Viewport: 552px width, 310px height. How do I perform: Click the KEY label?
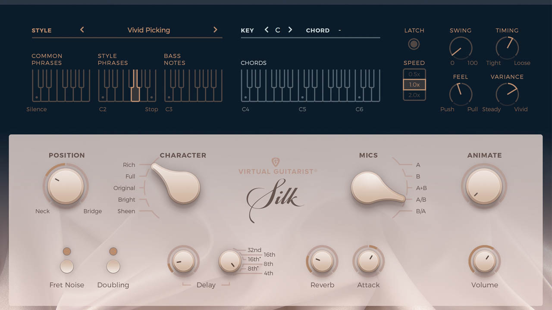coord(248,31)
